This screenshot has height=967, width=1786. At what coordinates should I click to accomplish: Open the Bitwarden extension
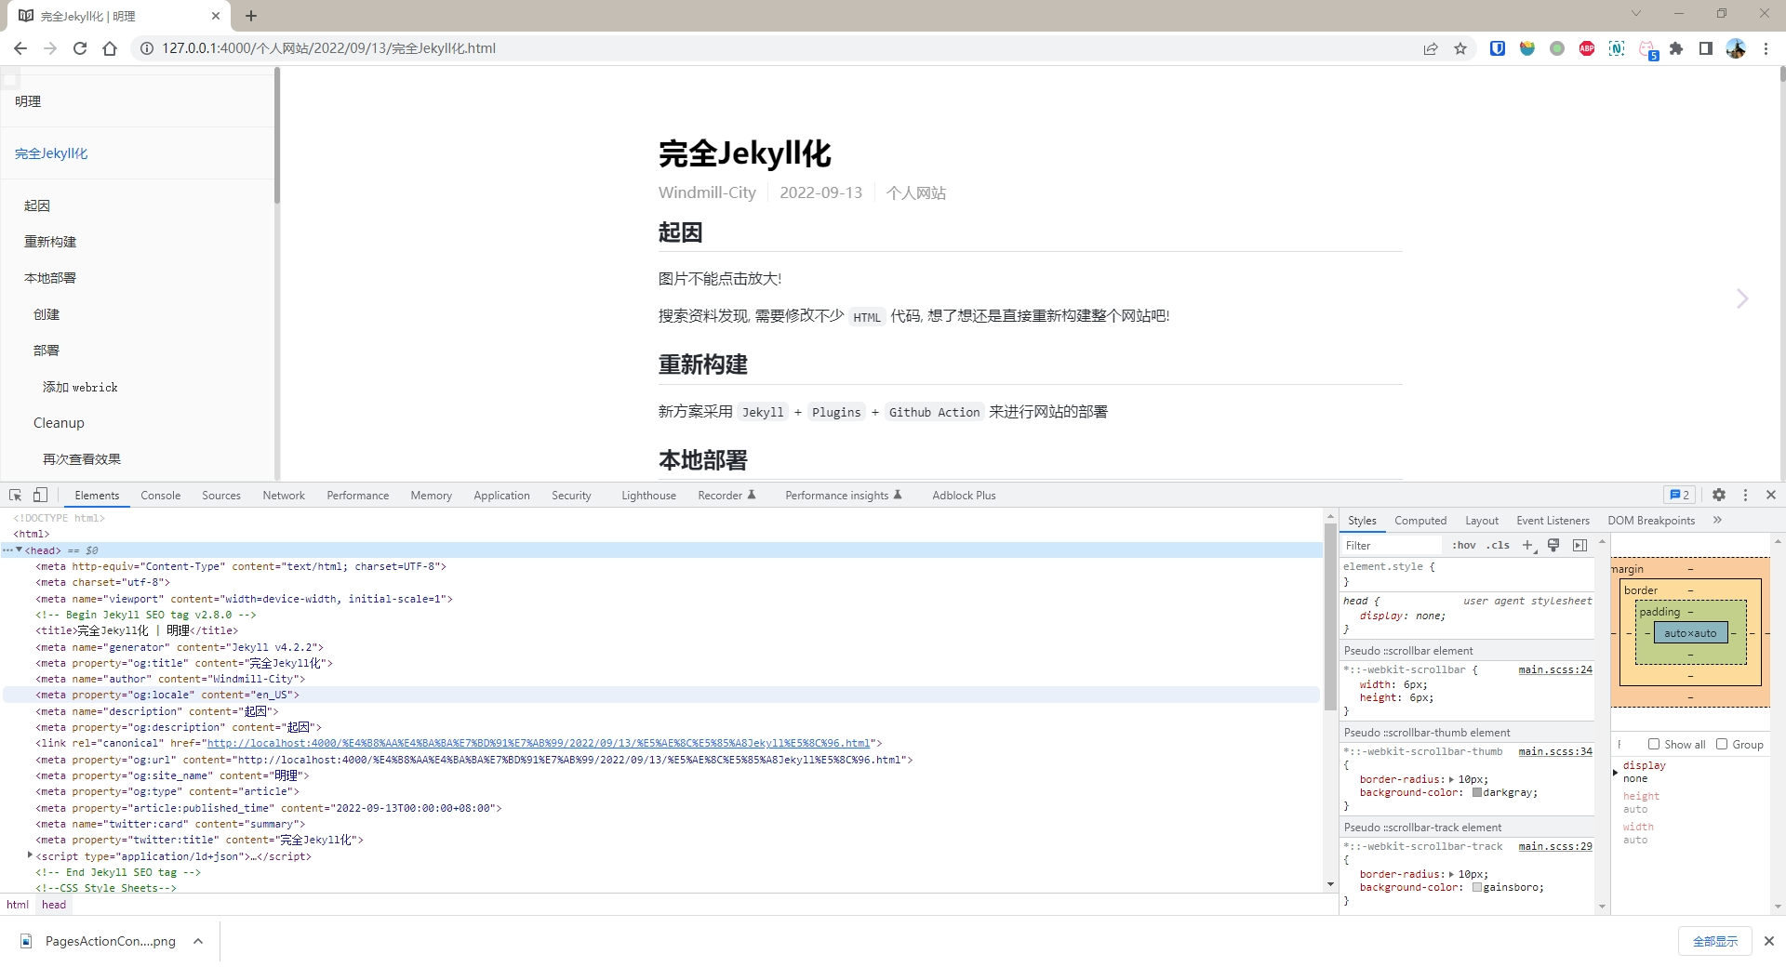1498,48
